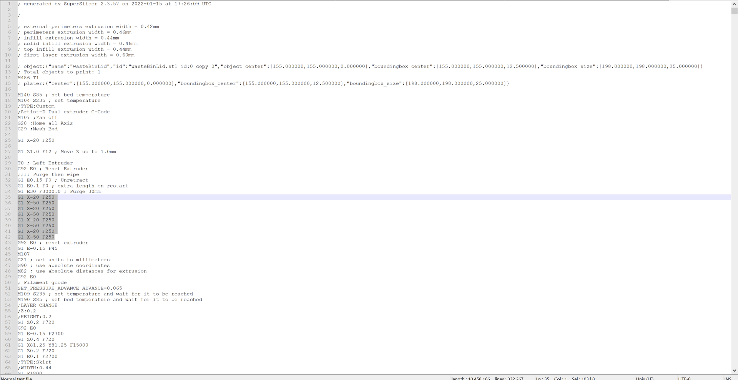Click the 'solid infill extrusion width' line

click(x=77, y=44)
